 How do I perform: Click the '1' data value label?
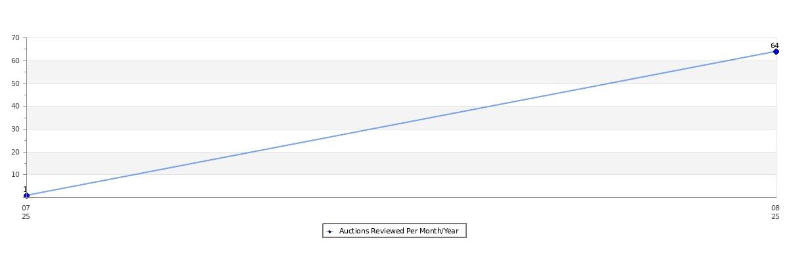[25, 189]
